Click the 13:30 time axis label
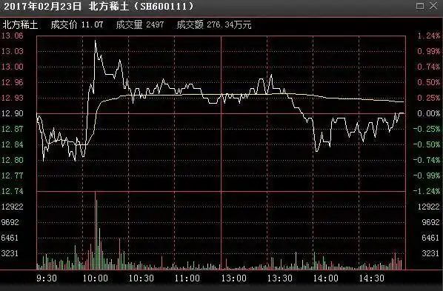 [280, 278]
